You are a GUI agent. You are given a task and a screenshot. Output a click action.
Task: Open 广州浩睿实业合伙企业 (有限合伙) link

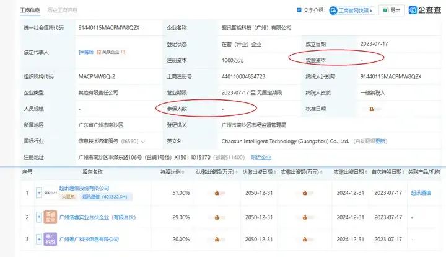pyautogui.click(x=98, y=217)
